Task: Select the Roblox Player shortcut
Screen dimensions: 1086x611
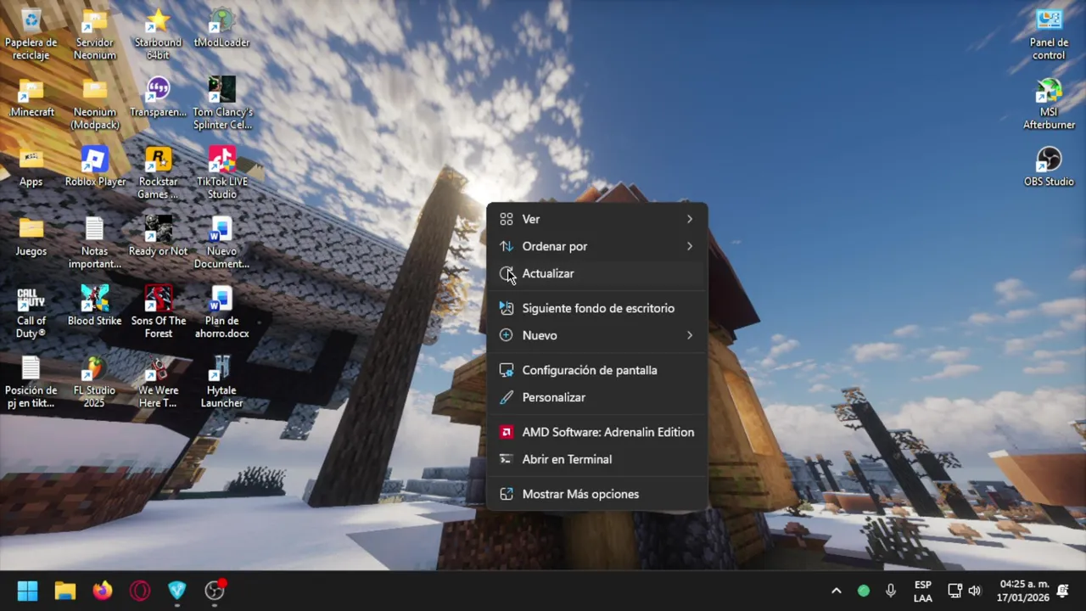Action: [94, 167]
